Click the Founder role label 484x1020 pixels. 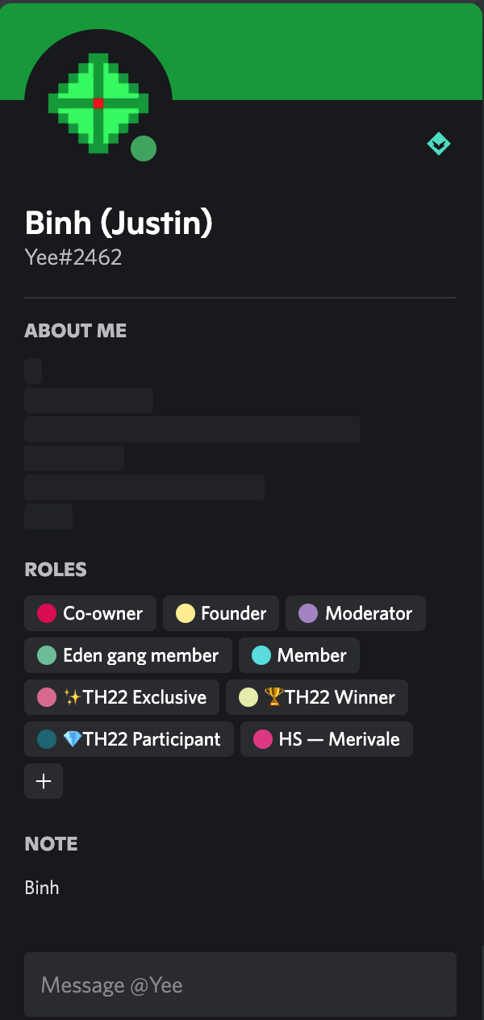[234, 613]
